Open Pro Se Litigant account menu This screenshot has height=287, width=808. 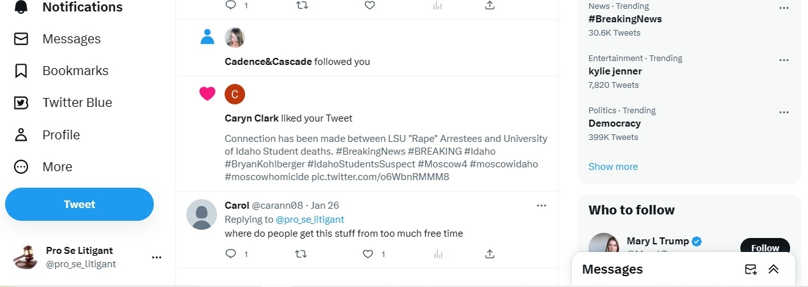(156, 257)
